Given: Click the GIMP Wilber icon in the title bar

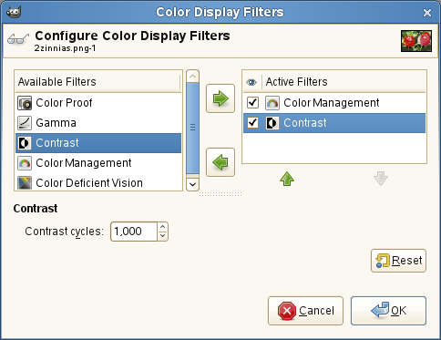Looking at the screenshot, I should click(x=14, y=13).
